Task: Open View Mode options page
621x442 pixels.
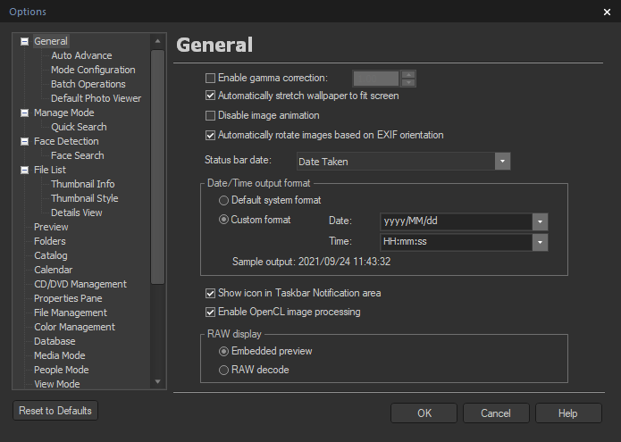Action: [57, 384]
